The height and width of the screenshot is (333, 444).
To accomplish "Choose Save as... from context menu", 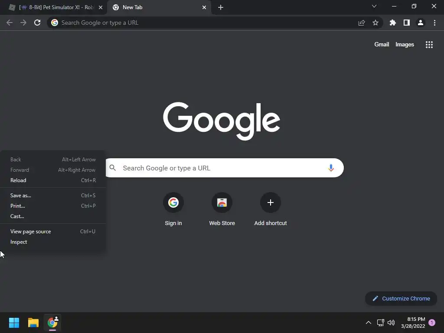I will [x=53, y=196].
